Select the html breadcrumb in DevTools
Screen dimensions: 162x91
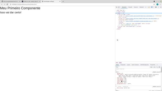tap(117, 63)
